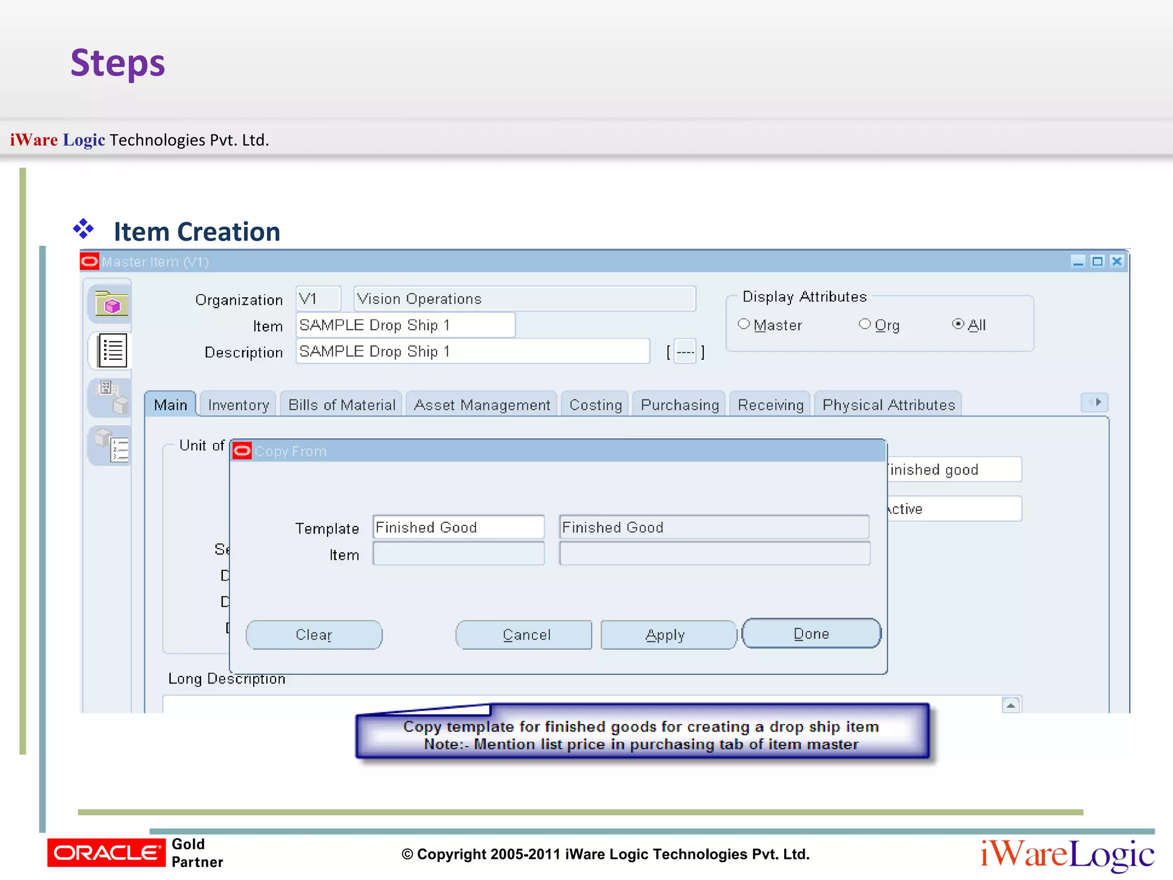
Task: Click the empty Item description field
Action: (714, 553)
